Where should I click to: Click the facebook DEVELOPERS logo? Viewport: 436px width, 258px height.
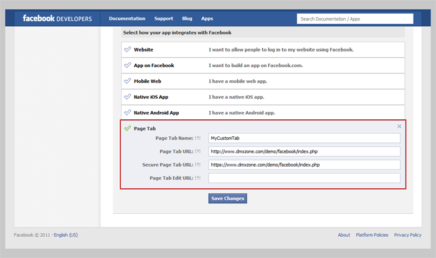57,19
